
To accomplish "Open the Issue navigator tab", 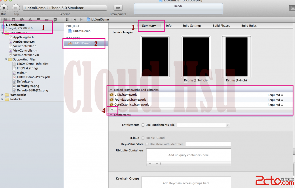I will (30, 19).
